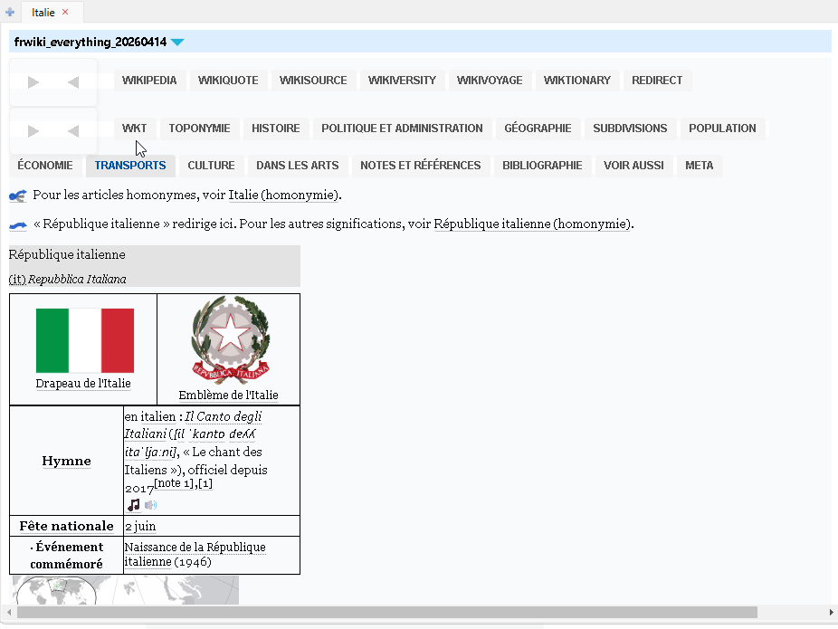Screen dimensions: 838x629
Task: Click left arrow beside WKT row
Action: point(73,131)
